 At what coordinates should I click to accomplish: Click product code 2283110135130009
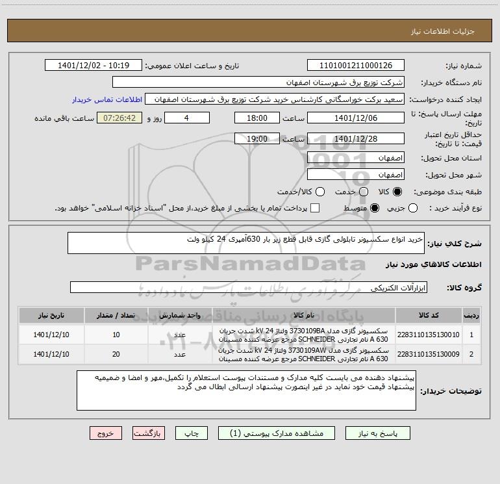click(429, 354)
